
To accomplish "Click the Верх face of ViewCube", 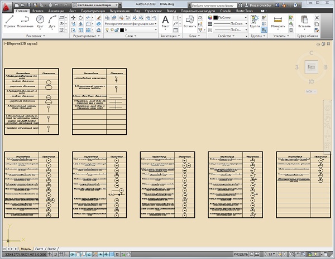I will (x=312, y=66).
